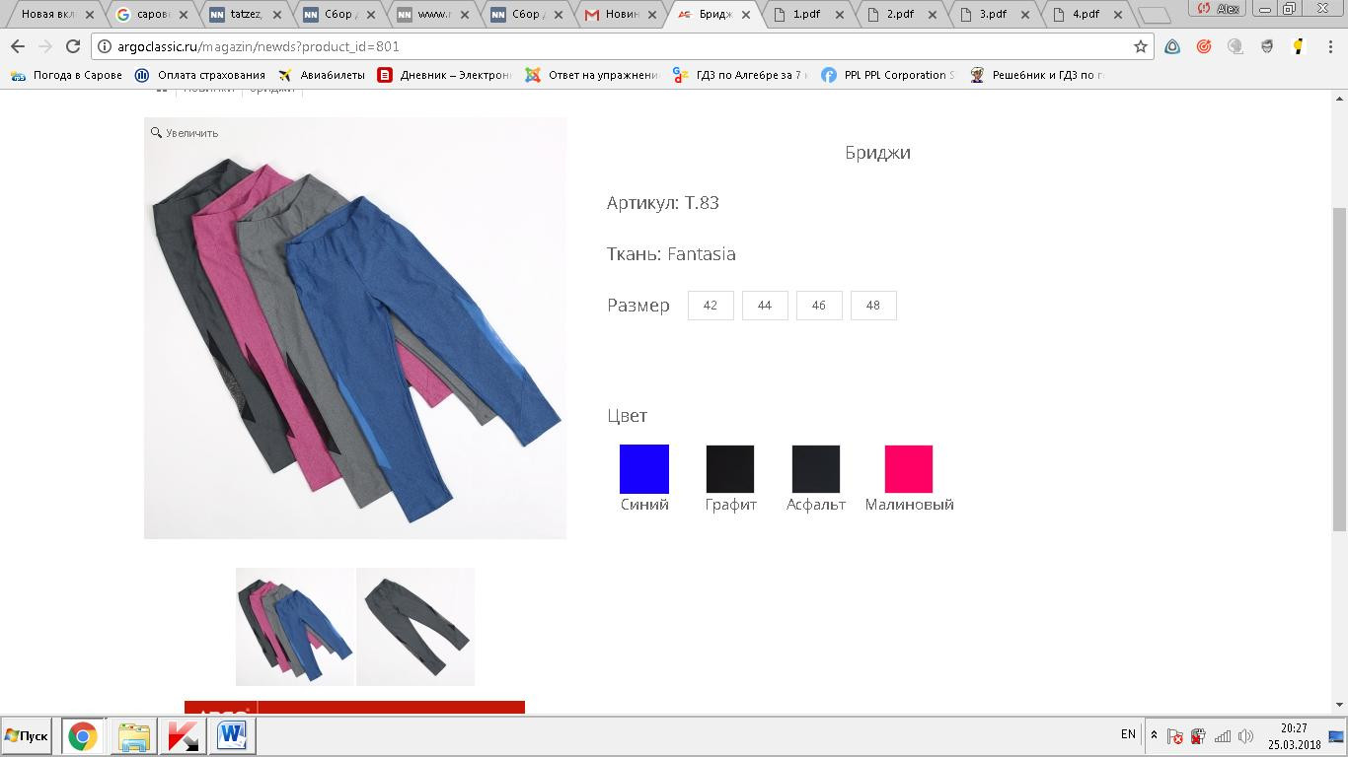Click the Увеличить magnifier icon on photo
Viewport: 1348px width, 757px height.
pyautogui.click(x=156, y=132)
